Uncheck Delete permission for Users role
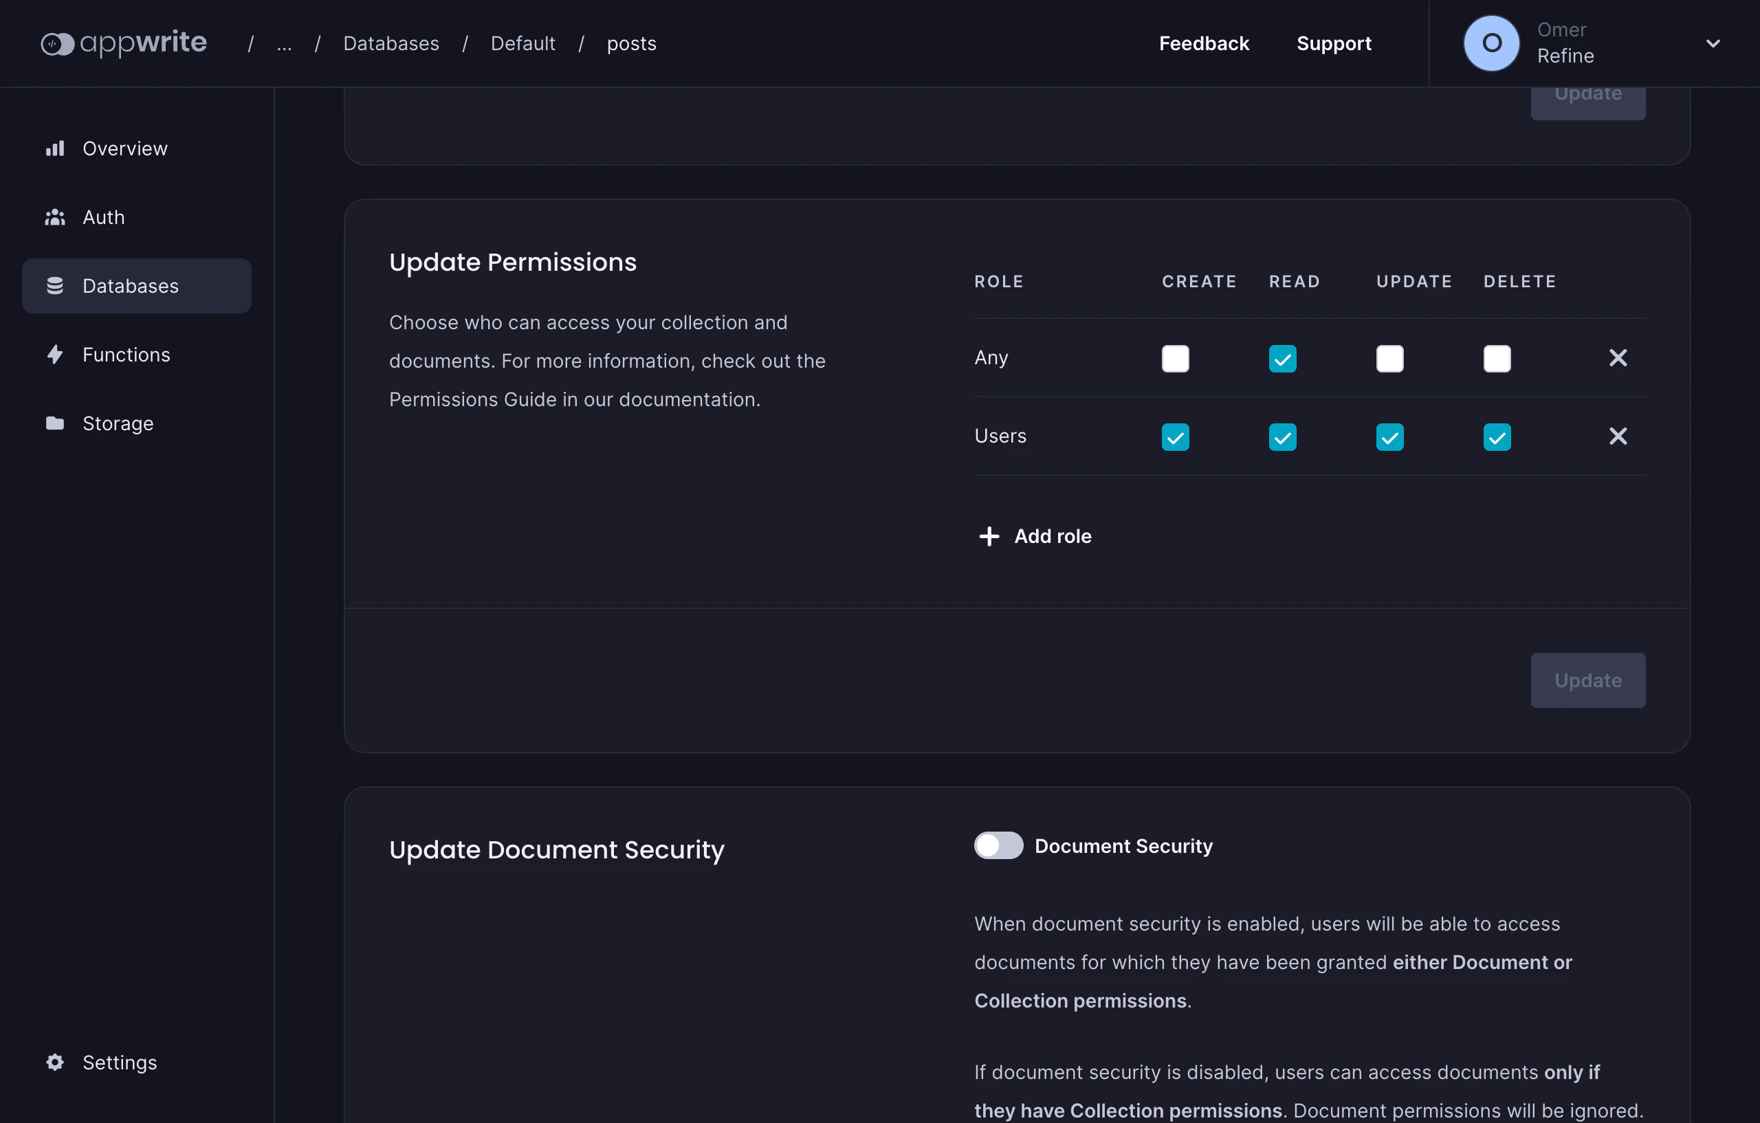1760x1123 pixels. (x=1496, y=437)
